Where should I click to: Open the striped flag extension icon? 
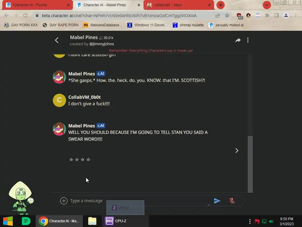coord(258,15)
